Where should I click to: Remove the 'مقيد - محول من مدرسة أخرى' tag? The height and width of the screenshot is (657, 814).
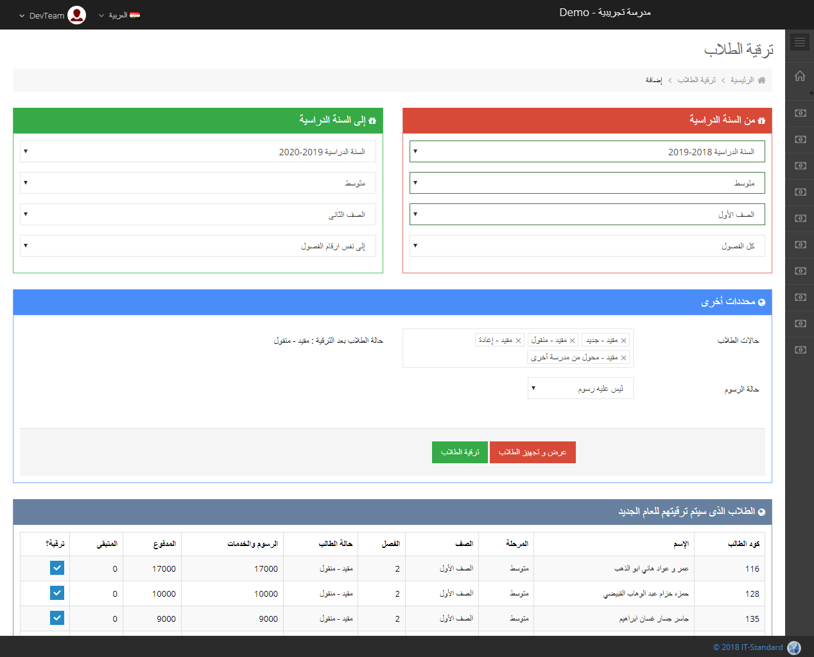[x=623, y=358]
